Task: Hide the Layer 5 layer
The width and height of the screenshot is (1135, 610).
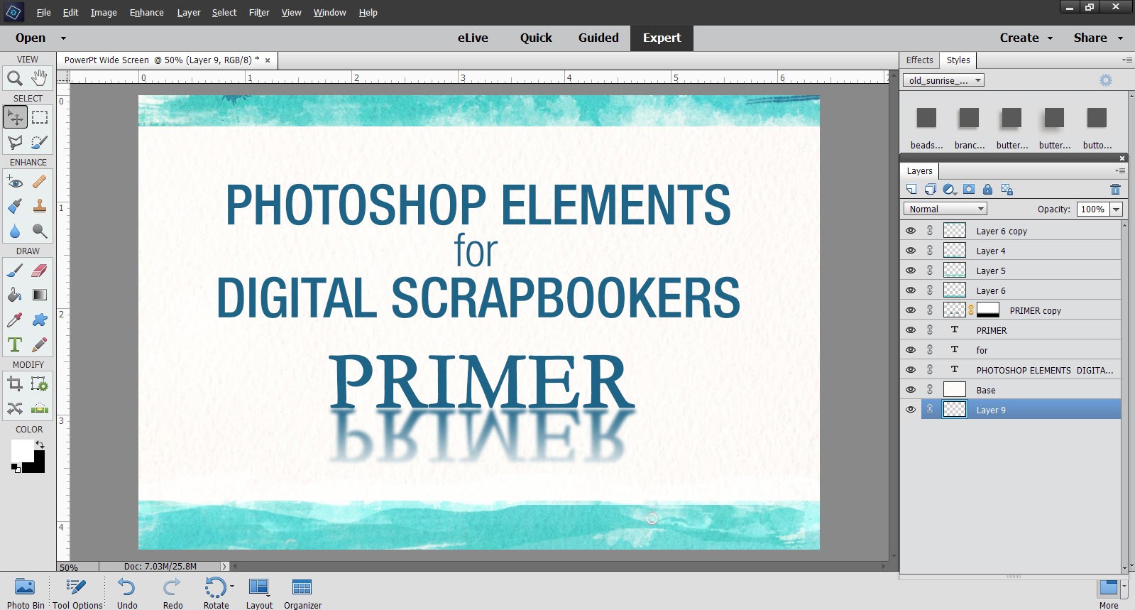Action: coord(911,271)
